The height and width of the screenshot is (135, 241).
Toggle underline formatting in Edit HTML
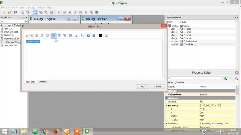[x=47, y=36]
